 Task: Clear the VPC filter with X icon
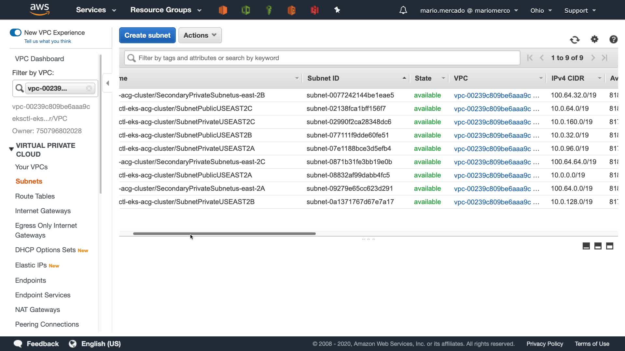click(x=89, y=88)
